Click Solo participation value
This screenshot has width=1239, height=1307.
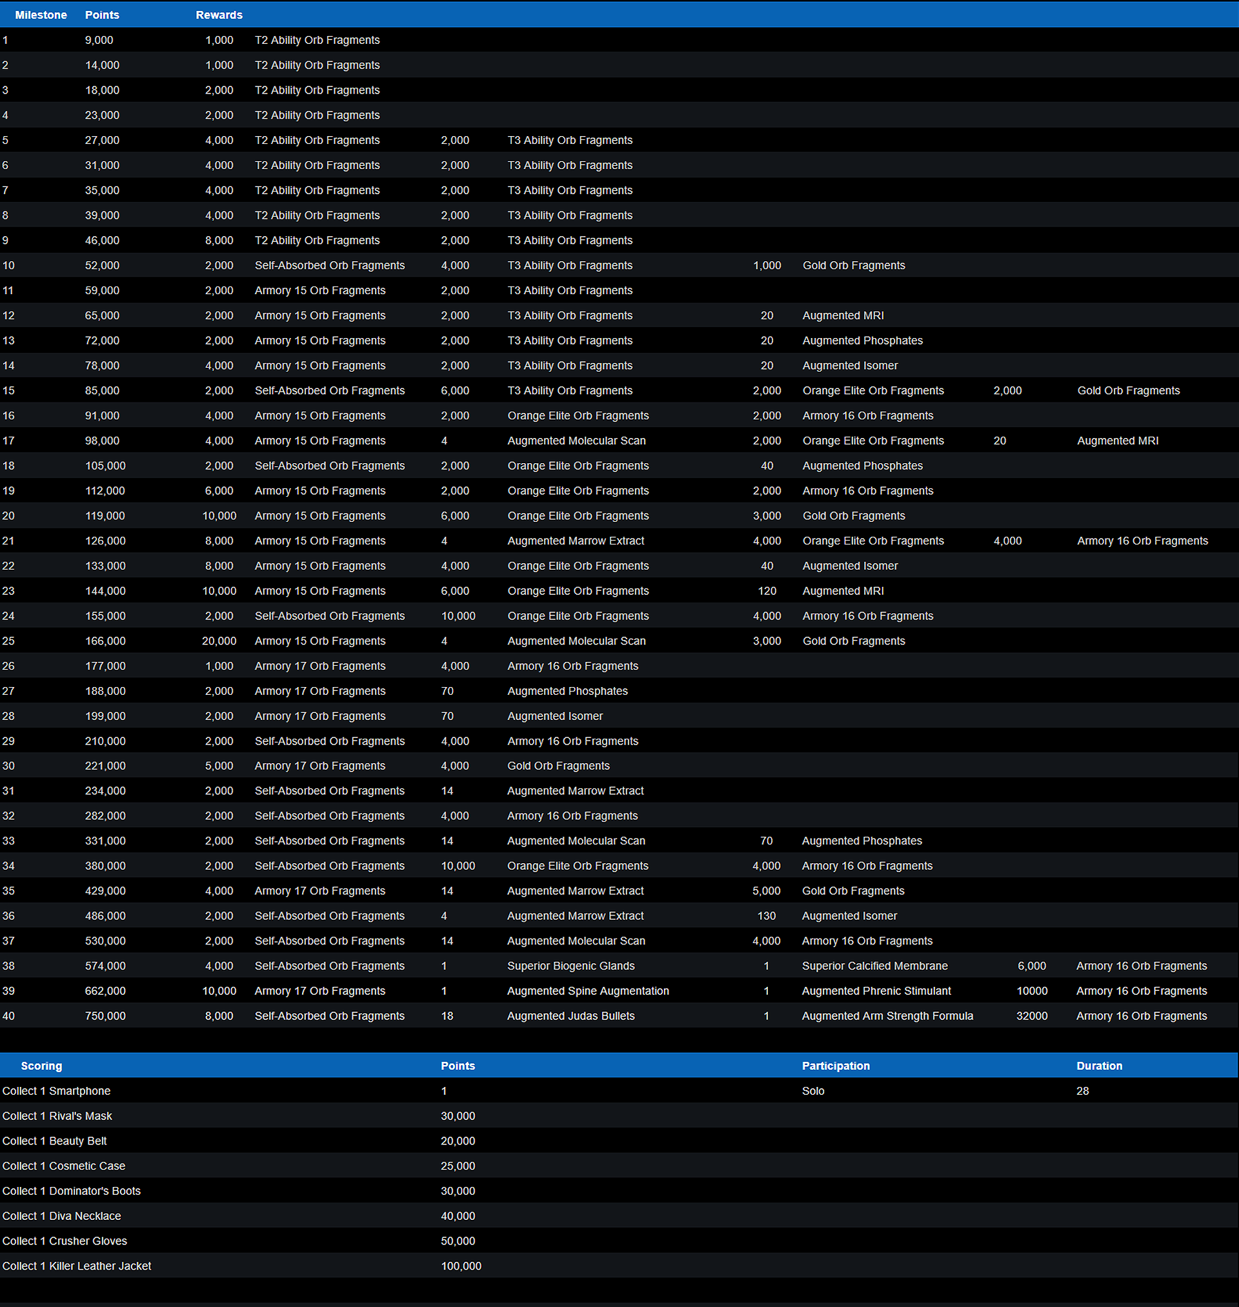pos(812,1090)
